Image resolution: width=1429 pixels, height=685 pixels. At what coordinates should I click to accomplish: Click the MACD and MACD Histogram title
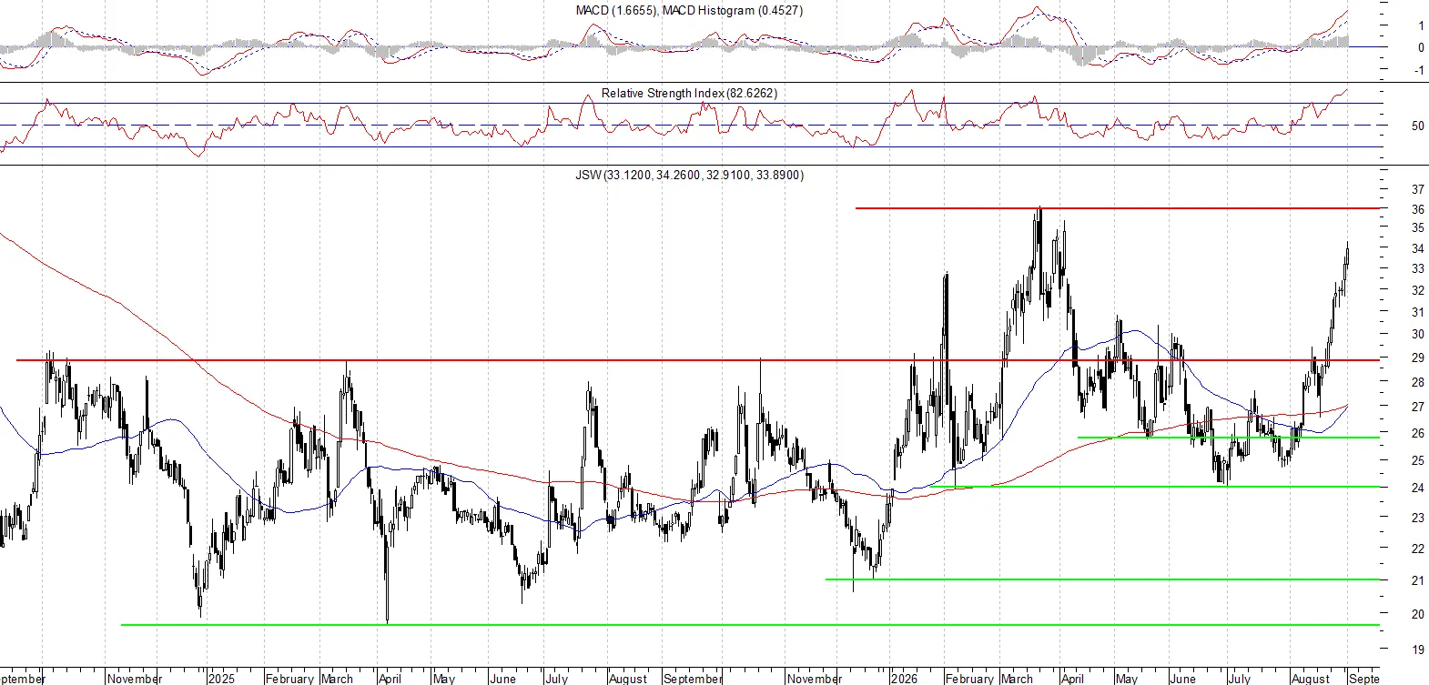[x=689, y=10]
